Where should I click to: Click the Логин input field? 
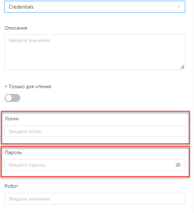click(x=95, y=131)
